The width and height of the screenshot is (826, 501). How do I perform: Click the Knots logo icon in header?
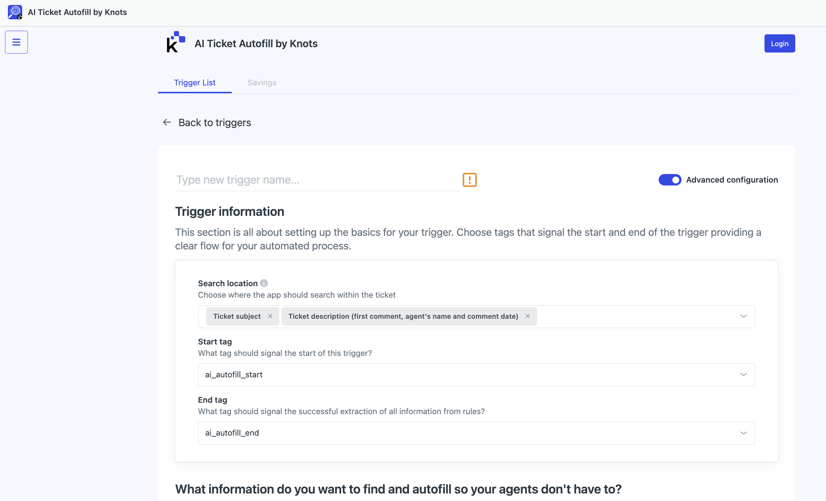(176, 42)
